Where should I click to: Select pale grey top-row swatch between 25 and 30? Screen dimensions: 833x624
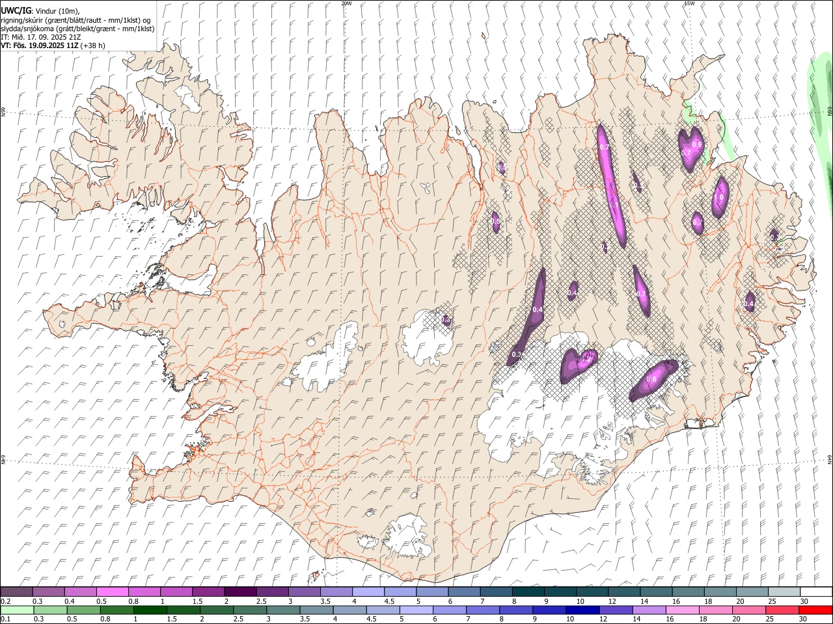point(784,591)
